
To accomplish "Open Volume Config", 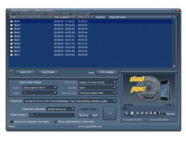I will click(x=88, y=109).
